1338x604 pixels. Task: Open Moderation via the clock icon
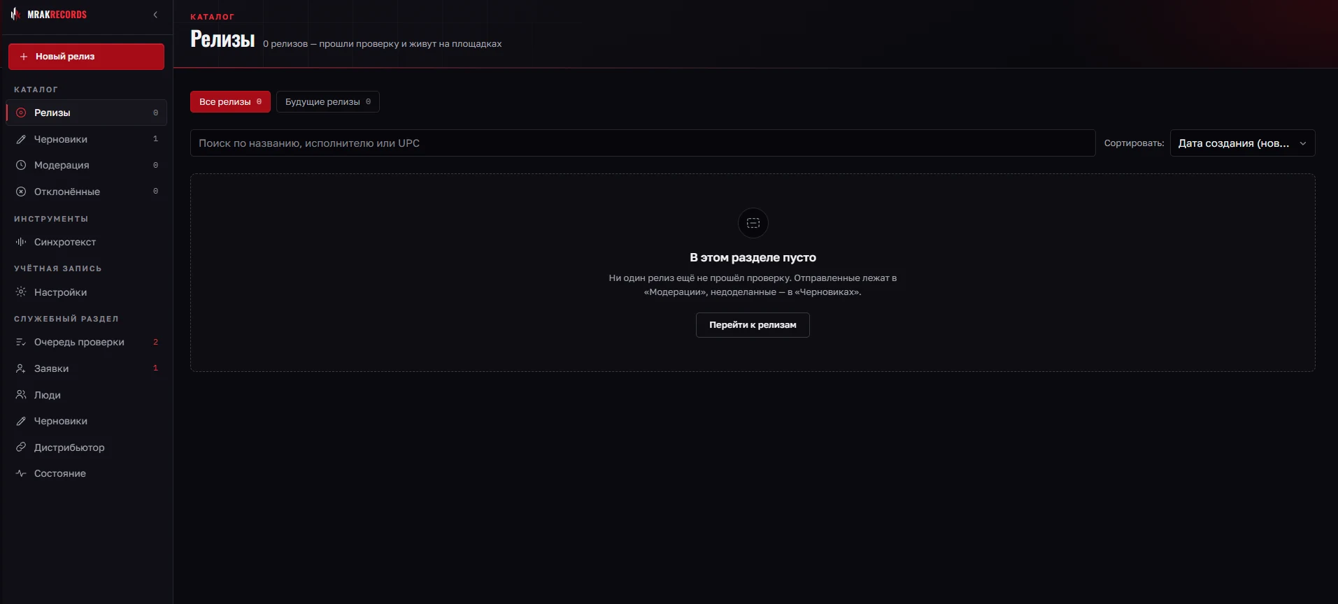pyautogui.click(x=21, y=165)
